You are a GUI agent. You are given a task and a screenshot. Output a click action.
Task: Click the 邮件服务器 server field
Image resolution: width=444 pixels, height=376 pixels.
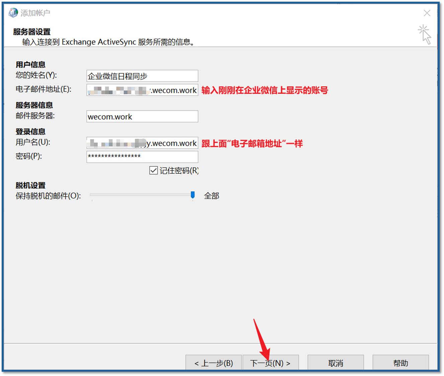[142, 116]
